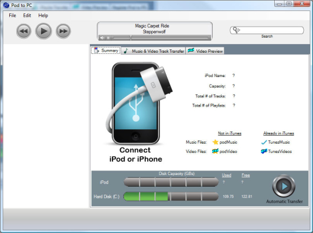313x233 pixels.
Task: Click the rewind previous track button
Action: [24, 31]
